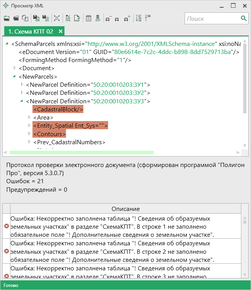Collapse the NewParcels node
This screenshot has height=290, width=251.
point(15,76)
